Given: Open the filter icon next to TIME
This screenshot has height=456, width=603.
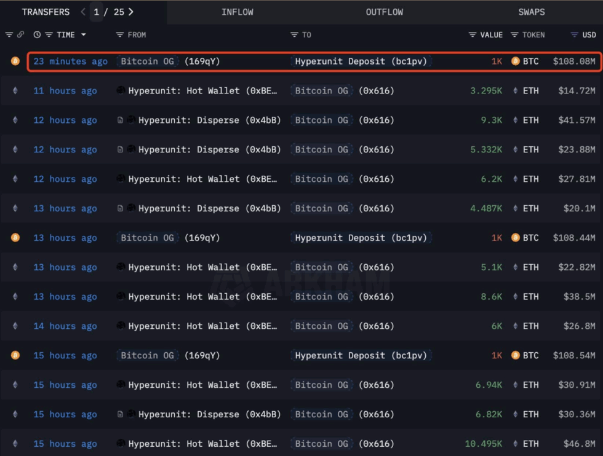Looking at the screenshot, I should tap(49, 34).
